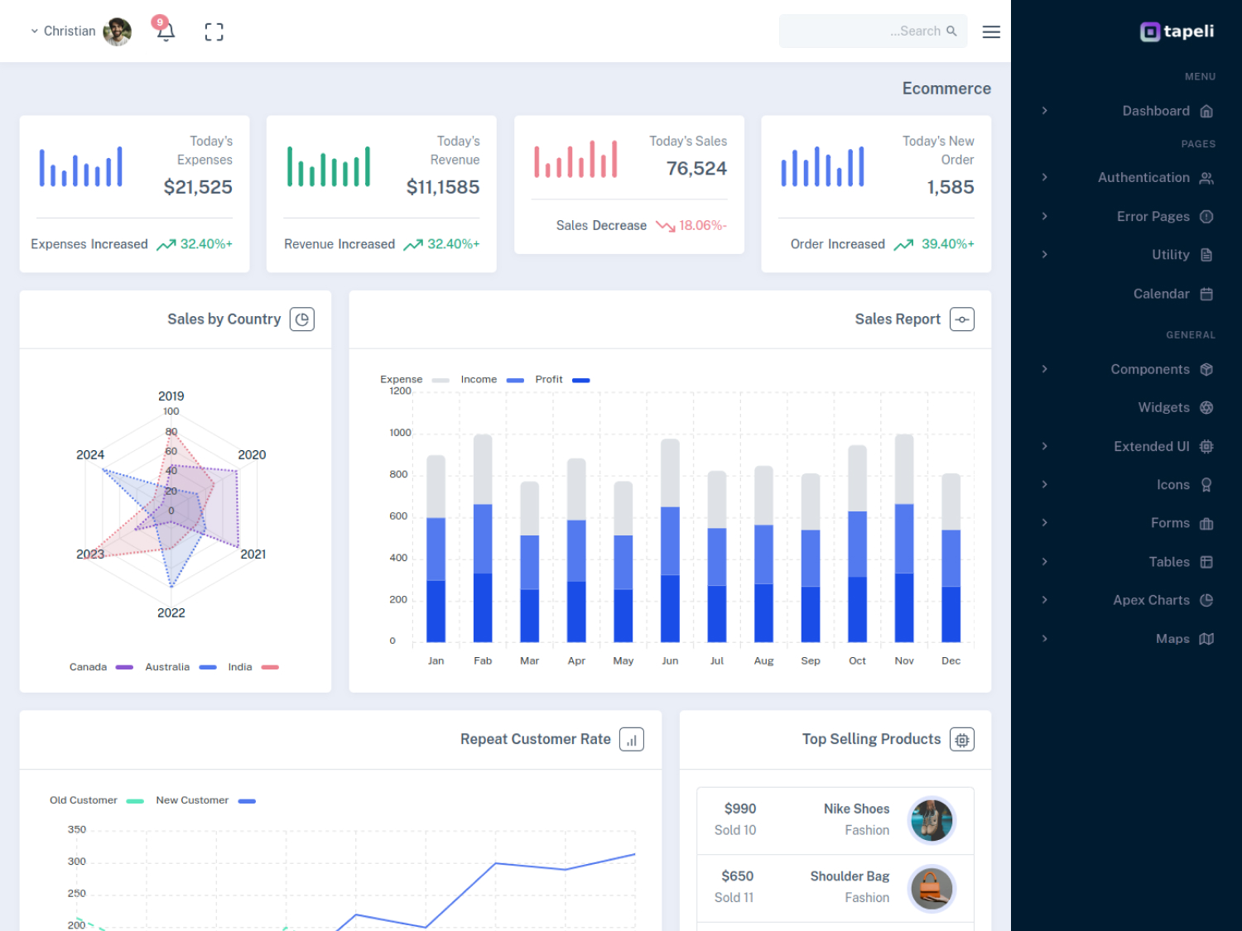Click the Today's Sales 76,524 value

696,169
